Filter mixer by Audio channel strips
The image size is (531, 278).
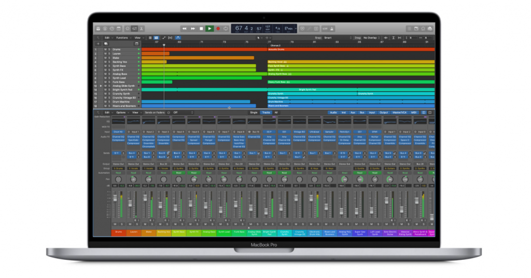point(332,112)
